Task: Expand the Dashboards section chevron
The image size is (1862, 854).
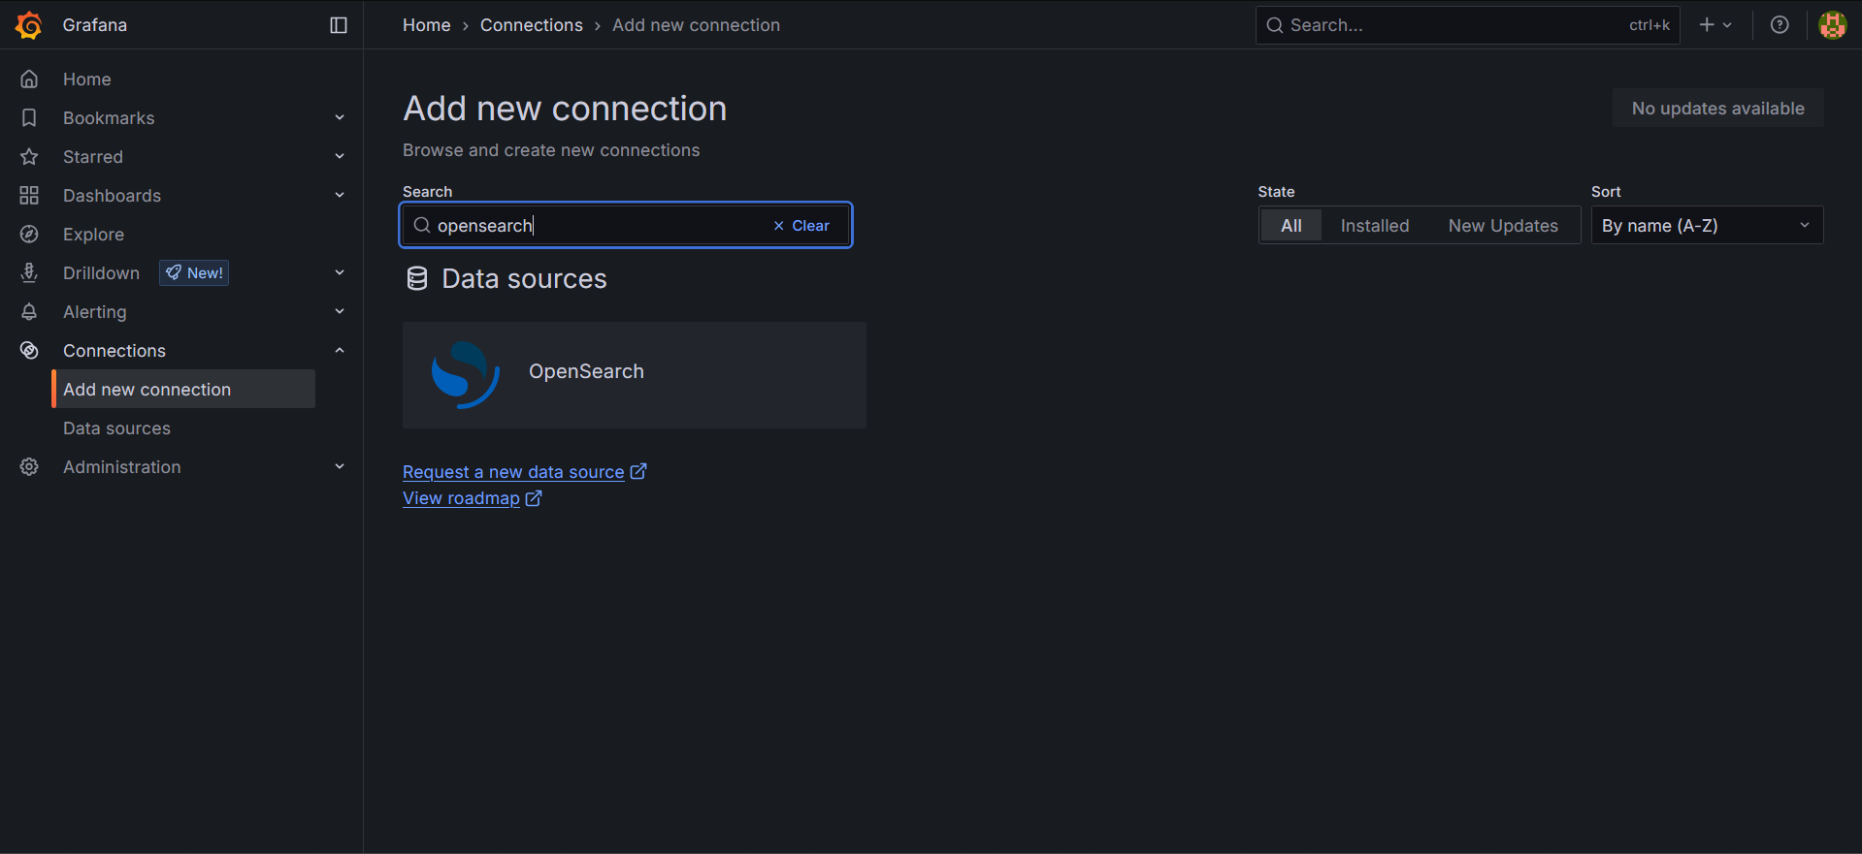Action: point(340,196)
